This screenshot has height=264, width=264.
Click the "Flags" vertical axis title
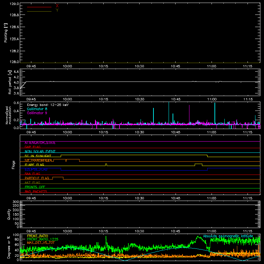pos(14,165)
